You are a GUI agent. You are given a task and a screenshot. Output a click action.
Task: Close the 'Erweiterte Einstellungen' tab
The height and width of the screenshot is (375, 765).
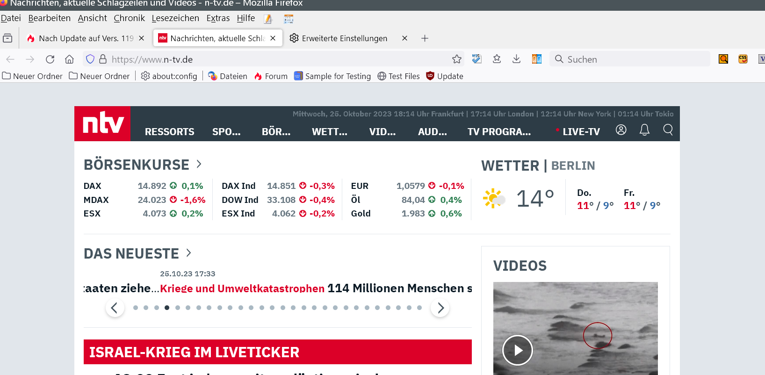404,38
